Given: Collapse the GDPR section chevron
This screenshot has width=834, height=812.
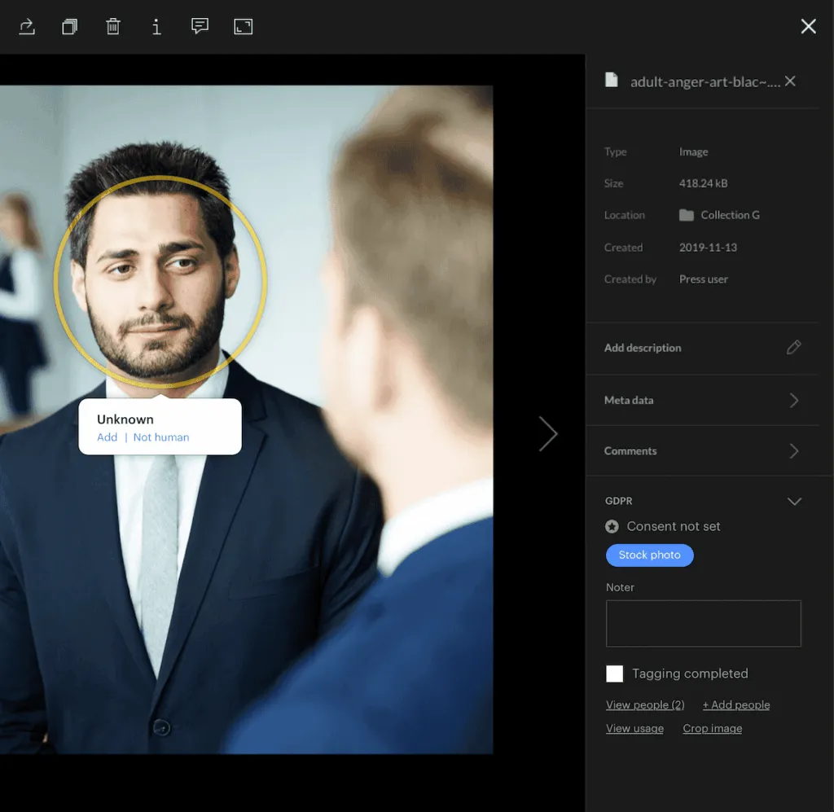Looking at the screenshot, I should pos(794,501).
